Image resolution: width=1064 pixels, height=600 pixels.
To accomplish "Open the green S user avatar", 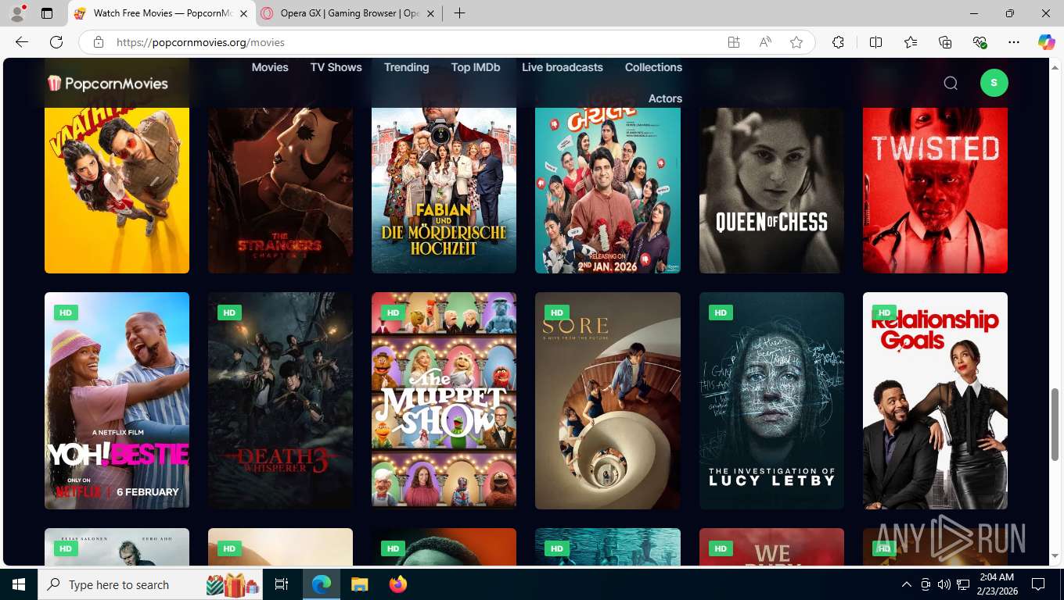I will point(994,83).
